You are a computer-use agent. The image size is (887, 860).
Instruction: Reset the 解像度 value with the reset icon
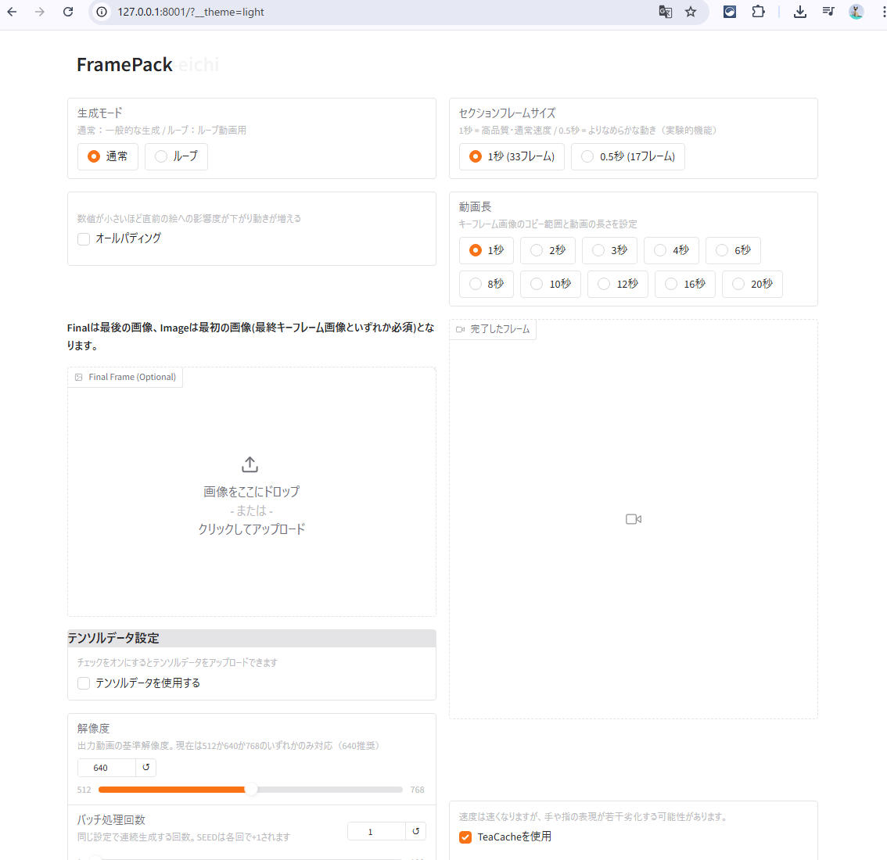pyautogui.click(x=145, y=768)
